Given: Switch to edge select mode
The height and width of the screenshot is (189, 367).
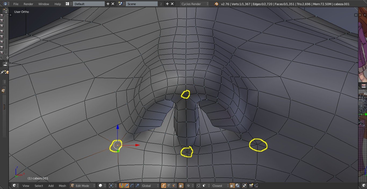Looking at the screenshot, I should (x=169, y=186).
